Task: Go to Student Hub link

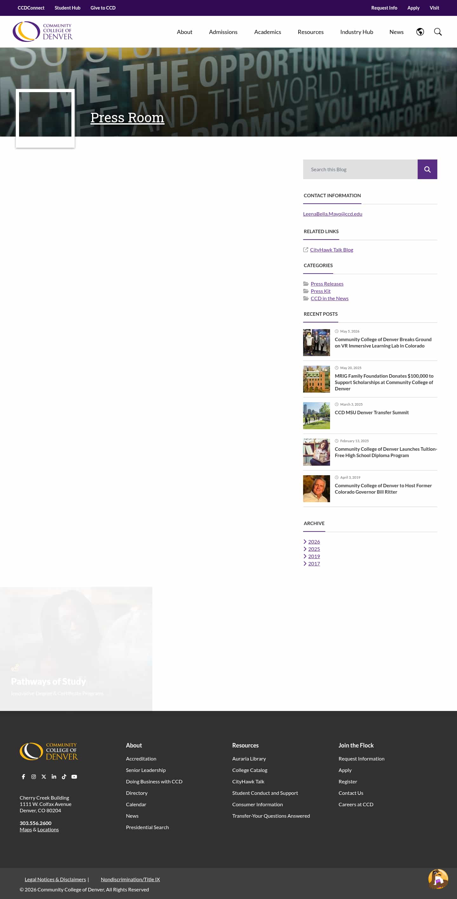Action: click(67, 8)
